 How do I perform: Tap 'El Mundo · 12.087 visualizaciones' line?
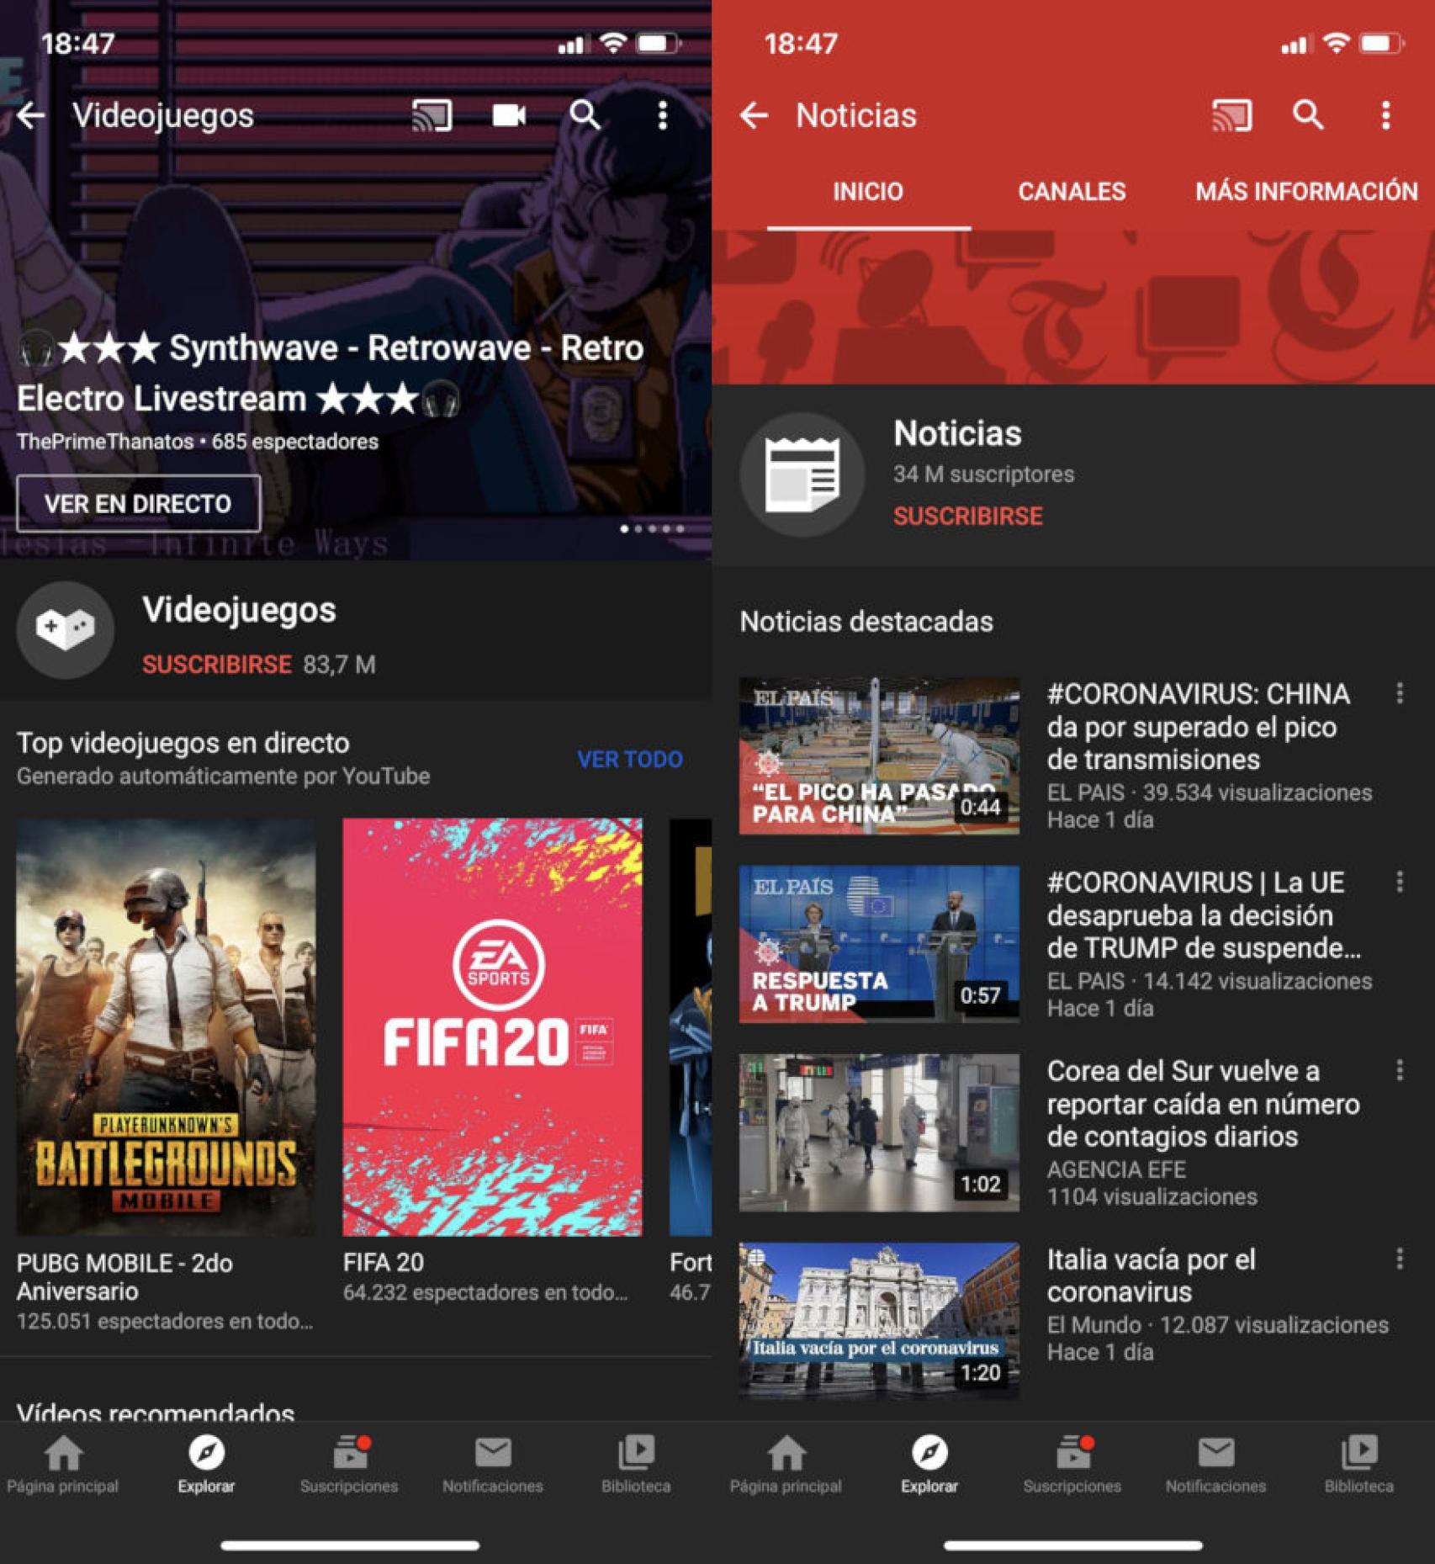point(1217,1325)
